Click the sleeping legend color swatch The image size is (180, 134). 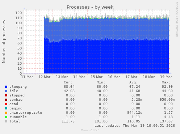point(6,87)
